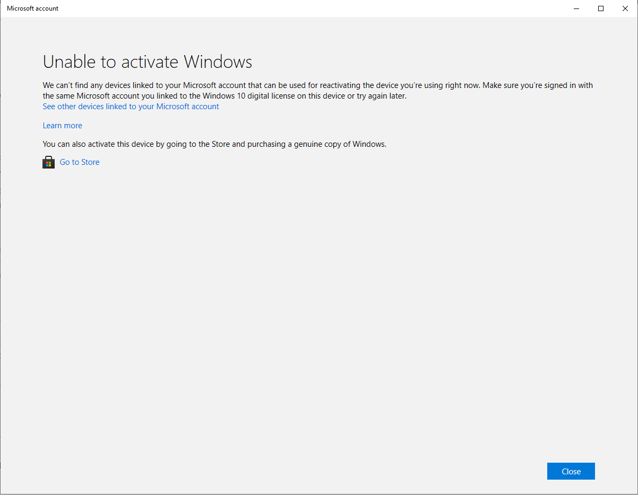
Task: Close the window using the title bar X
Action: [x=625, y=8]
